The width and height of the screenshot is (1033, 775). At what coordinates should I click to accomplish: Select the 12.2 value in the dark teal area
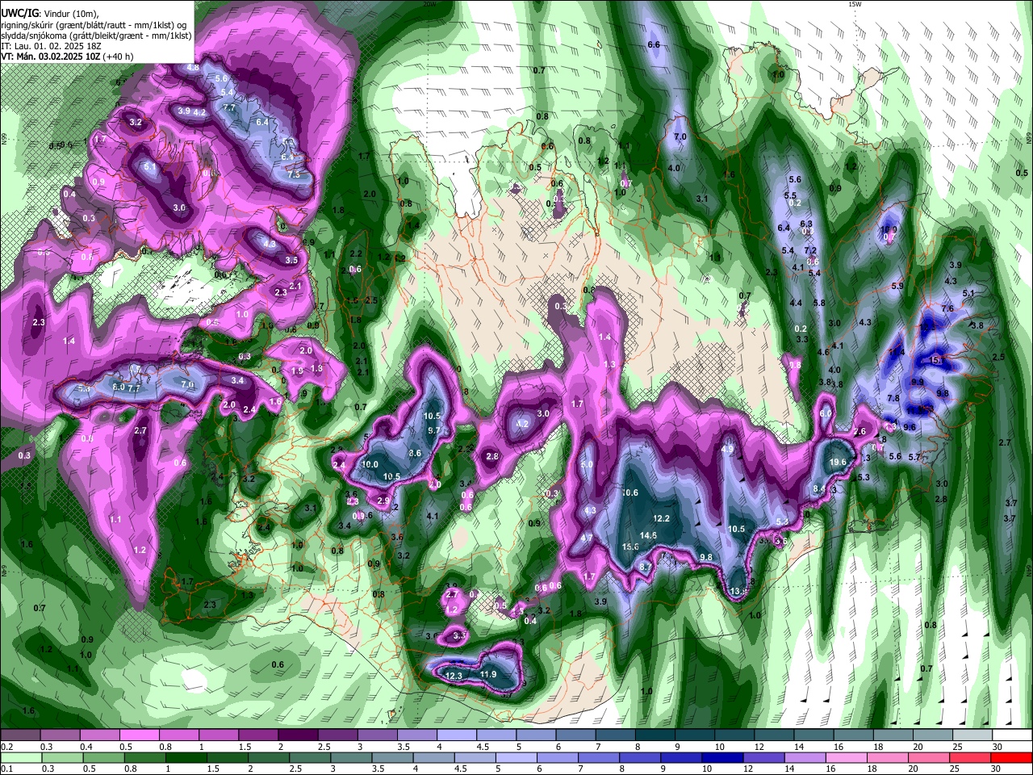662,518
